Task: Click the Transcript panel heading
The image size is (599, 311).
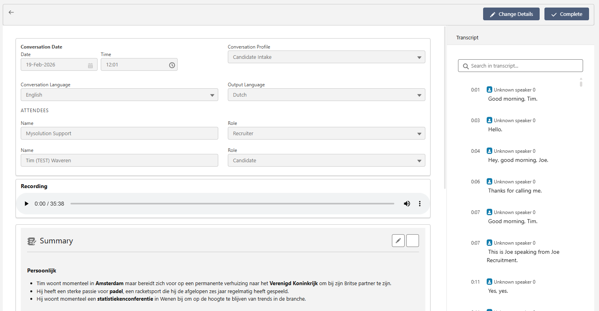Action: point(467,37)
